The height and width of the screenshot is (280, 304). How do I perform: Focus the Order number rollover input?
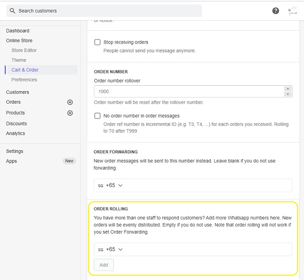click(187, 92)
